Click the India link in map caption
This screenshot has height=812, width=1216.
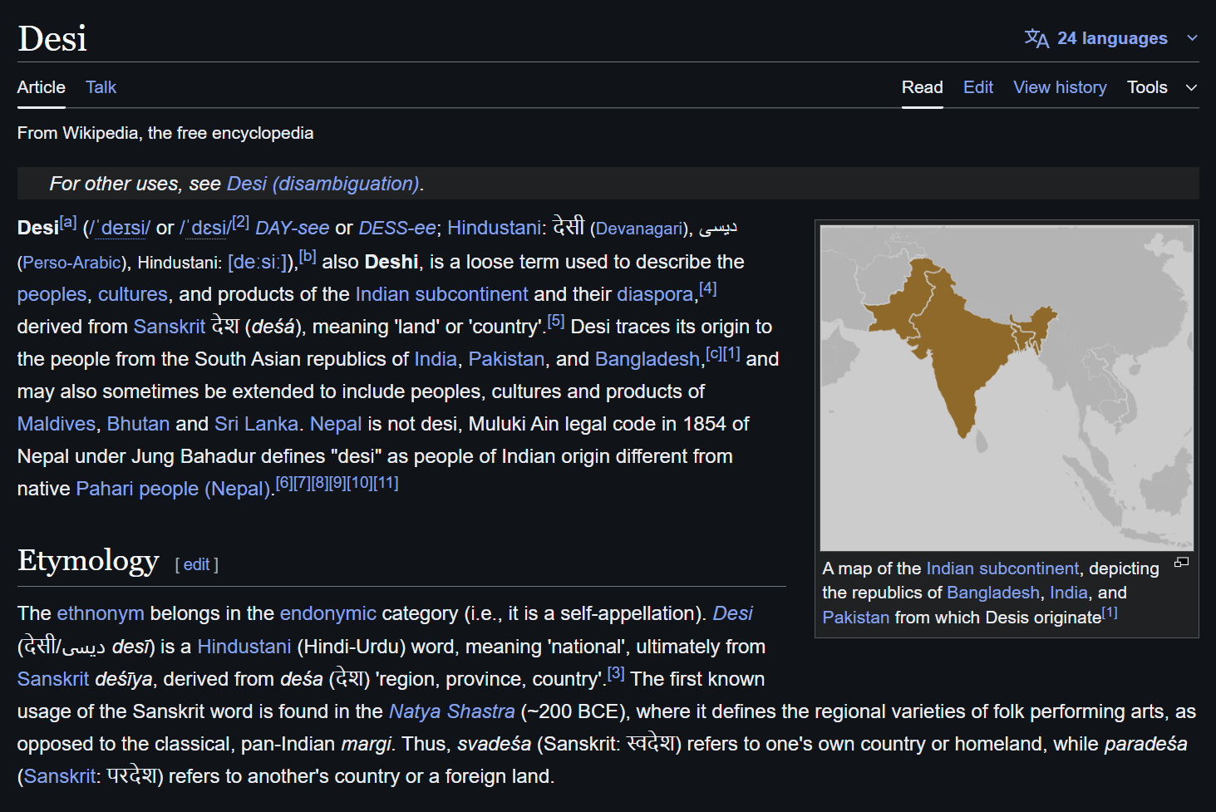pyautogui.click(x=1069, y=593)
